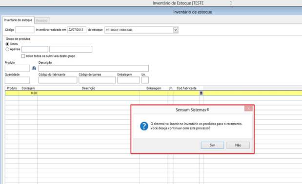This screenshot has height=184, width=302.
Task: Focus the Produto input field
Action: point(18,68)
